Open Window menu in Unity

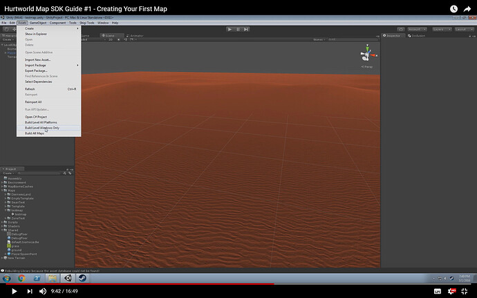(x=103, y=23)
